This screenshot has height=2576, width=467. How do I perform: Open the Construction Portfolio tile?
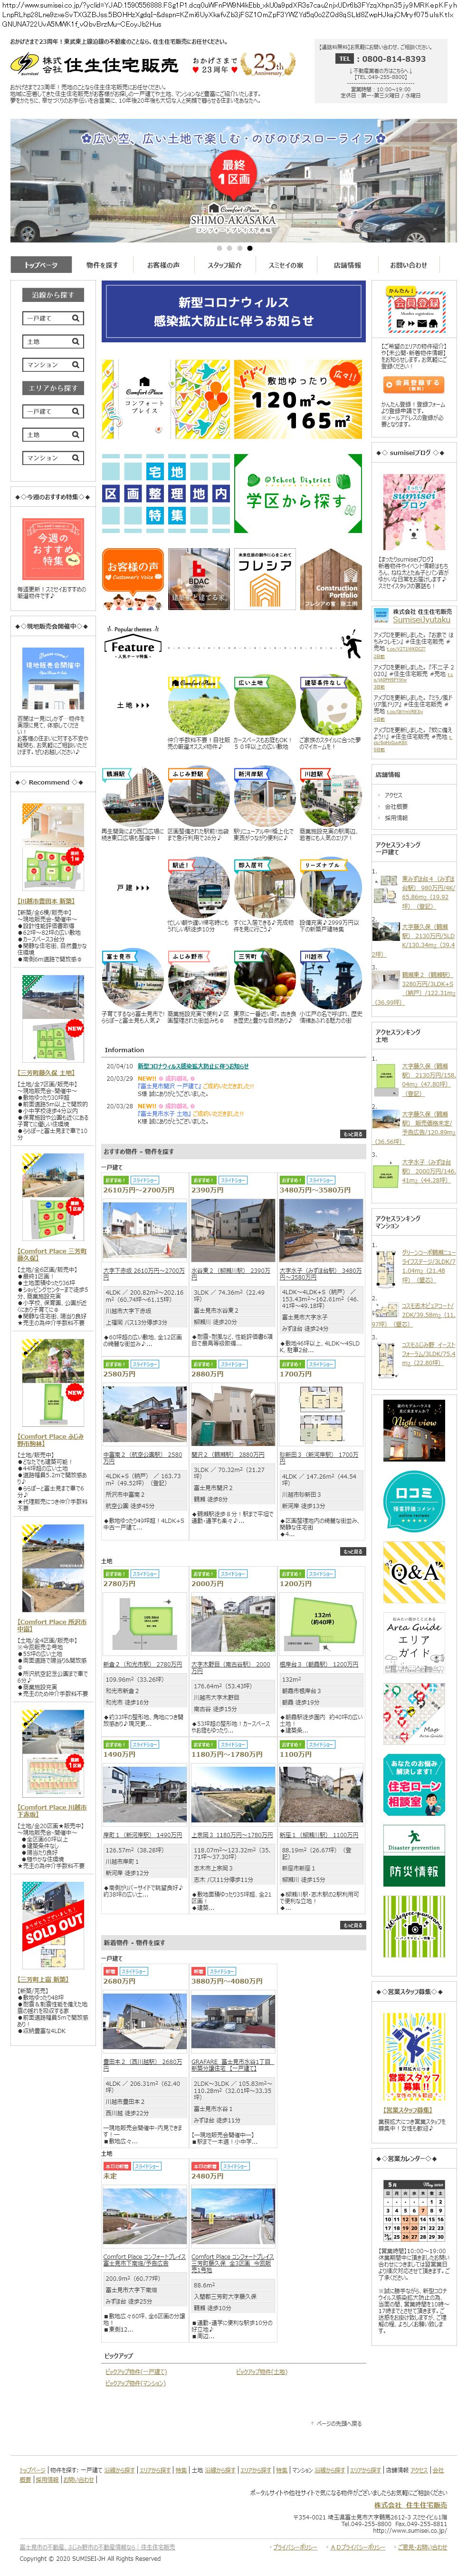click(331, 578)
